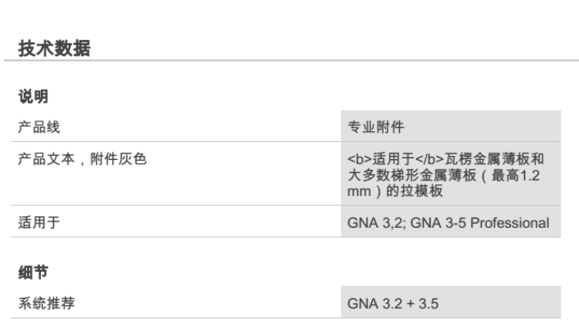Click the opening <b> tag text

point(356,159)
